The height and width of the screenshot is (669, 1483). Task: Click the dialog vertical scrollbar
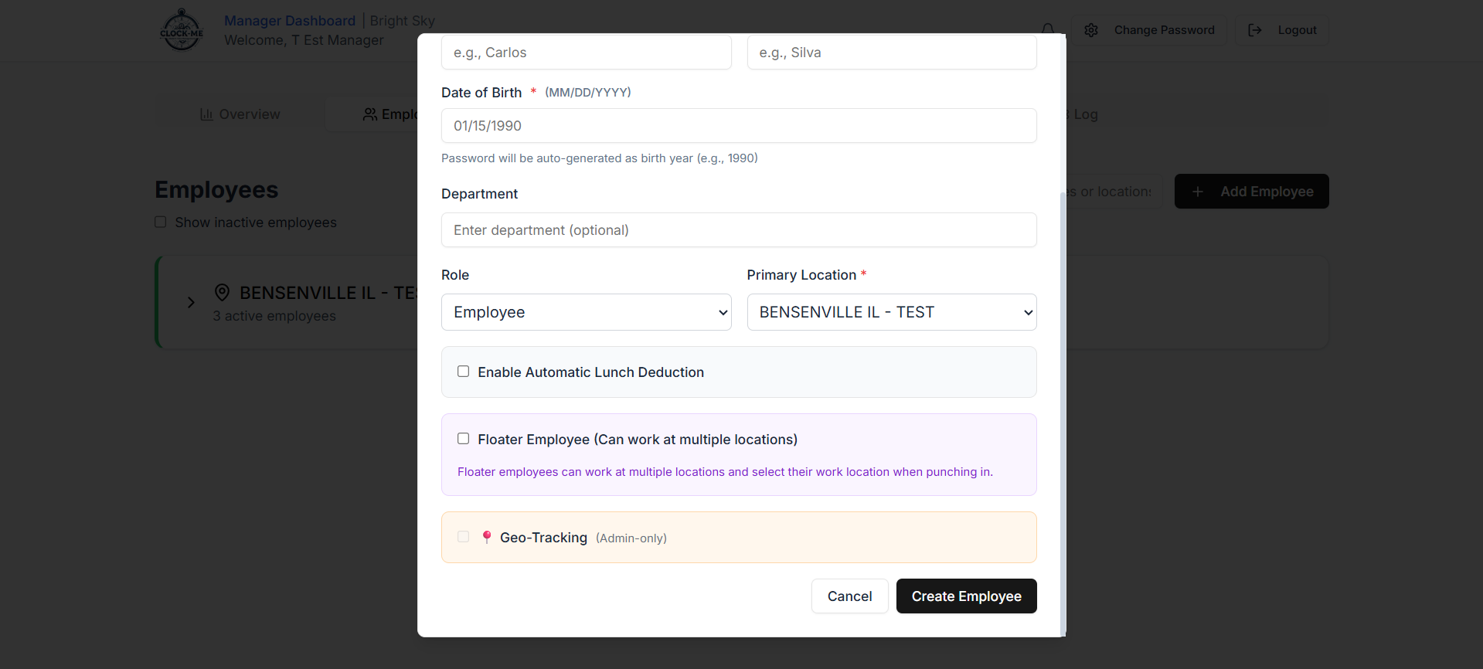(1063, 413)
